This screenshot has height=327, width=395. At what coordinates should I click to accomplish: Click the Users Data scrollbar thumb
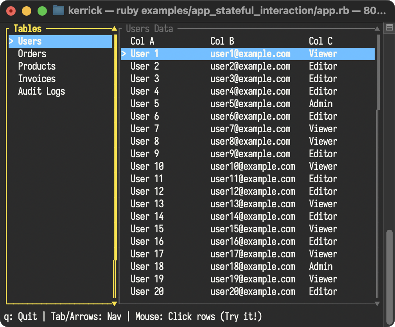[378, 72]
